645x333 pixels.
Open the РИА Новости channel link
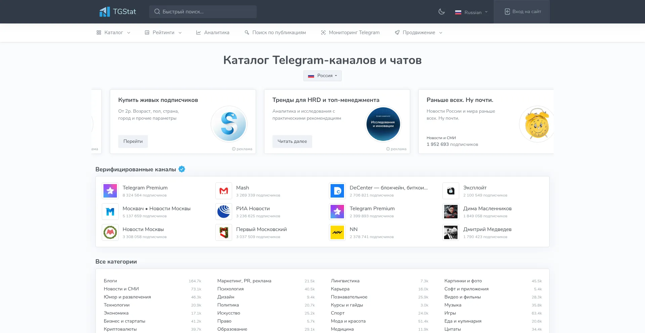click(x=253, y=209)
